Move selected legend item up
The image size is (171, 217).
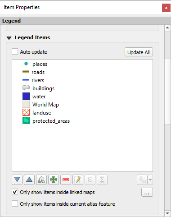coord(29,180)
